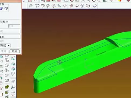The image size is (131, 98).
Task: Select the blue-outlined dome surface icon
Action: pyautogui.click(x=95, y=6)
